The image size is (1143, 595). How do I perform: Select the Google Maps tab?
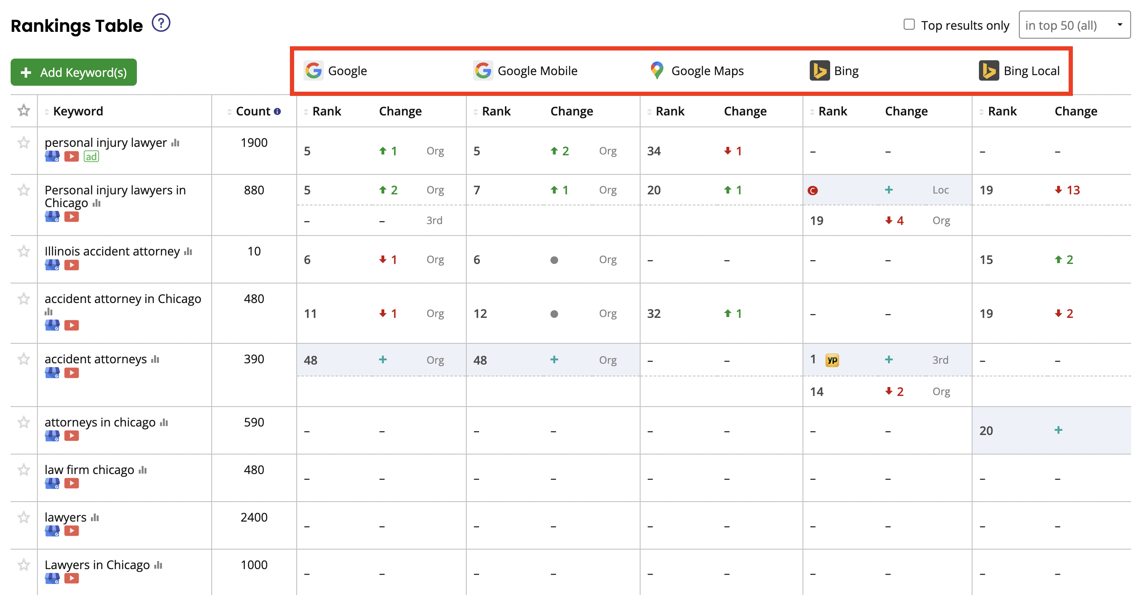697,70
